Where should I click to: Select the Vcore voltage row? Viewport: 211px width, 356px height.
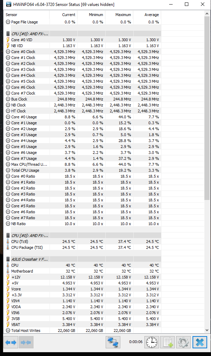point(17,289)
